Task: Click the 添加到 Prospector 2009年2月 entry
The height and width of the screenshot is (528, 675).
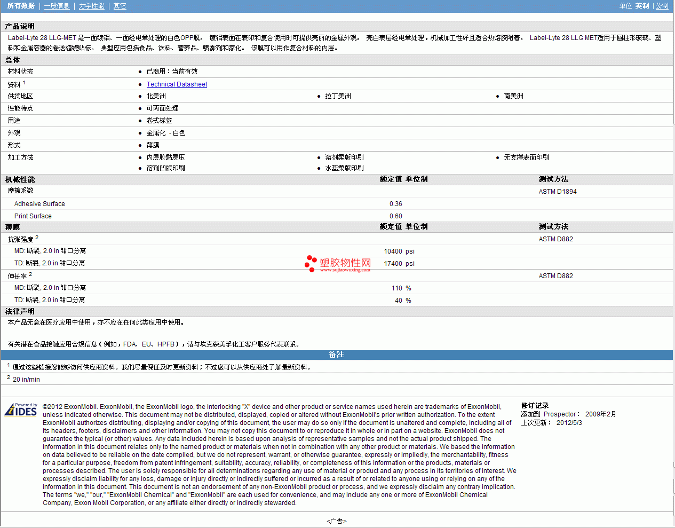Action: coord(569,414)
